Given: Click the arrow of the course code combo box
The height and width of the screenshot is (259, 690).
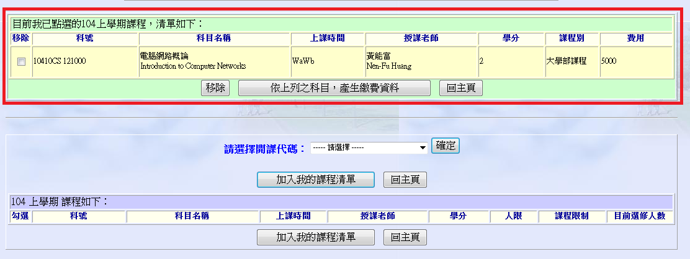Looking at the screenshot, I should click(423, 148).
